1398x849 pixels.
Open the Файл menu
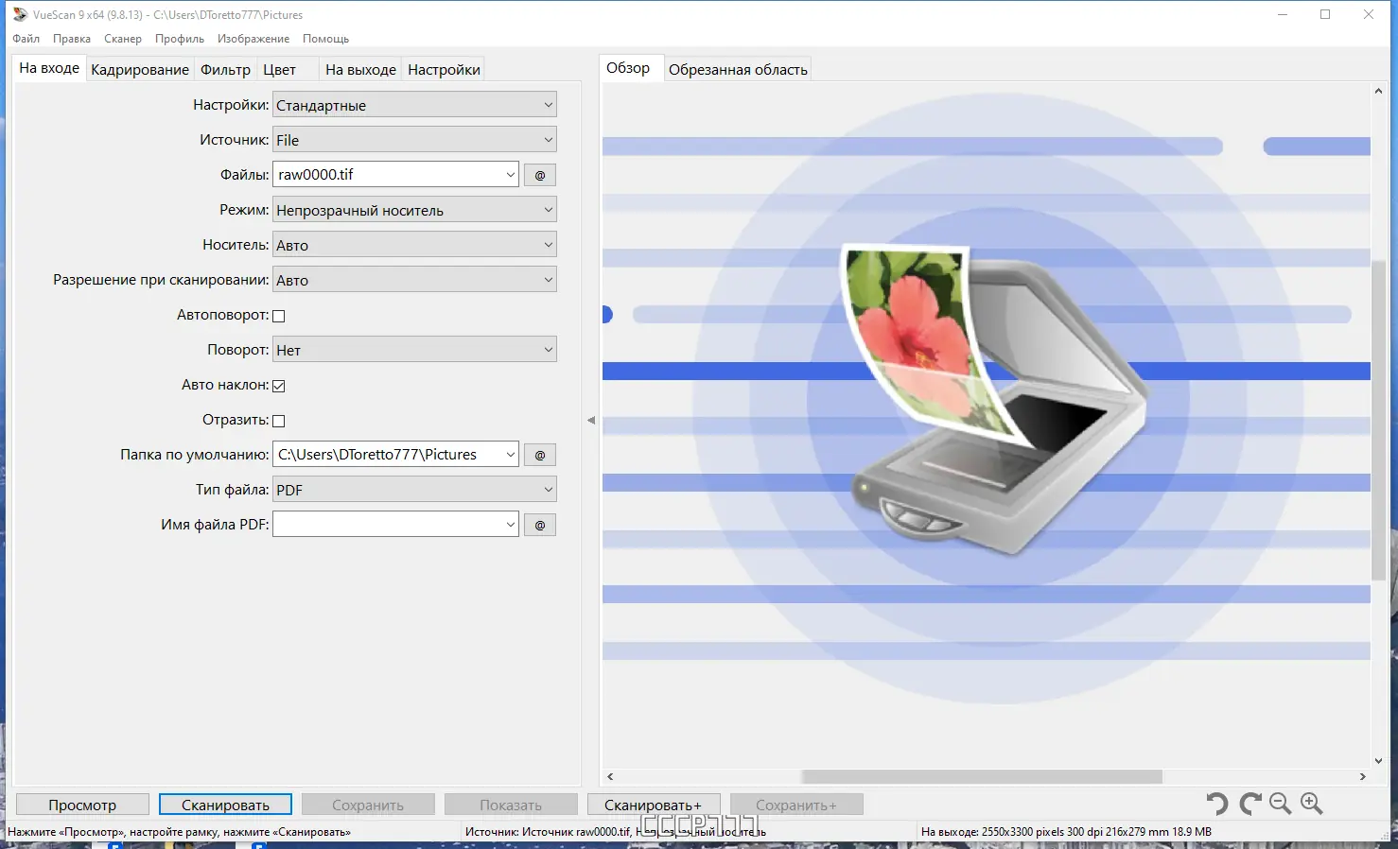click(26, 39)
